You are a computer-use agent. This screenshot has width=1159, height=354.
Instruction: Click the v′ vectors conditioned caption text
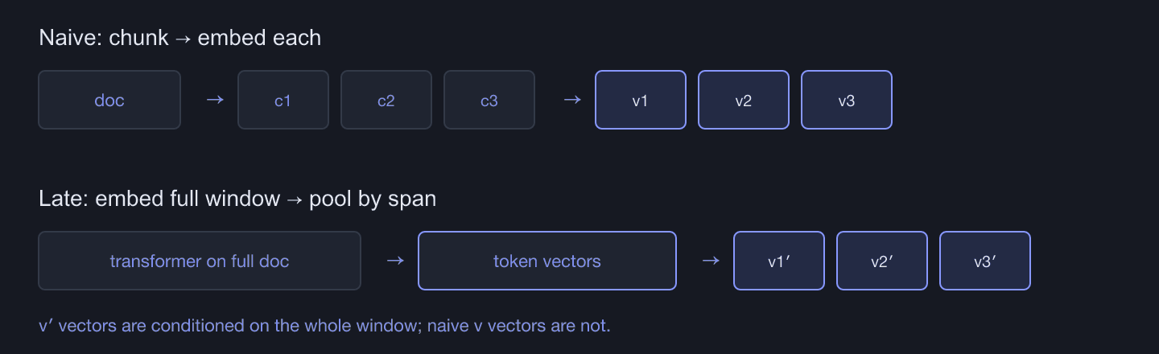click(x=325, y=326)
